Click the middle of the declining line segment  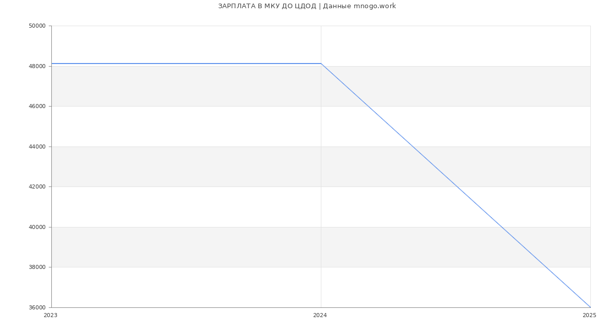click(456, 185)
